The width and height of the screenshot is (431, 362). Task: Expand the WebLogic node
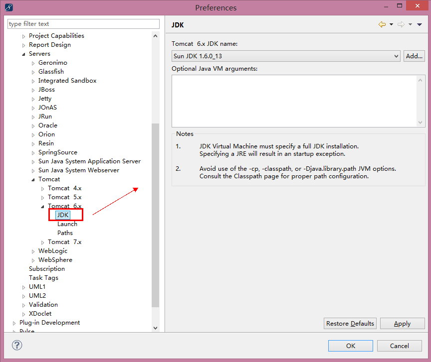pyautogui.click(x=33, y=251)
